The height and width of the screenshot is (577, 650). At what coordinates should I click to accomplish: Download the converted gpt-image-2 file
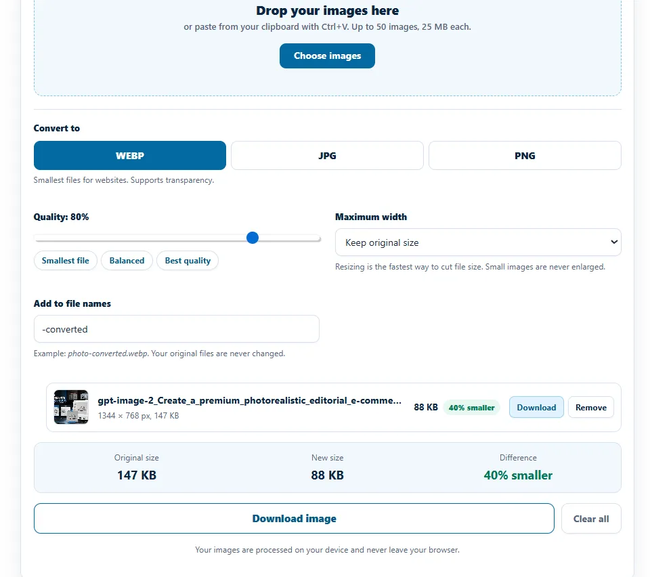[536, 407]
